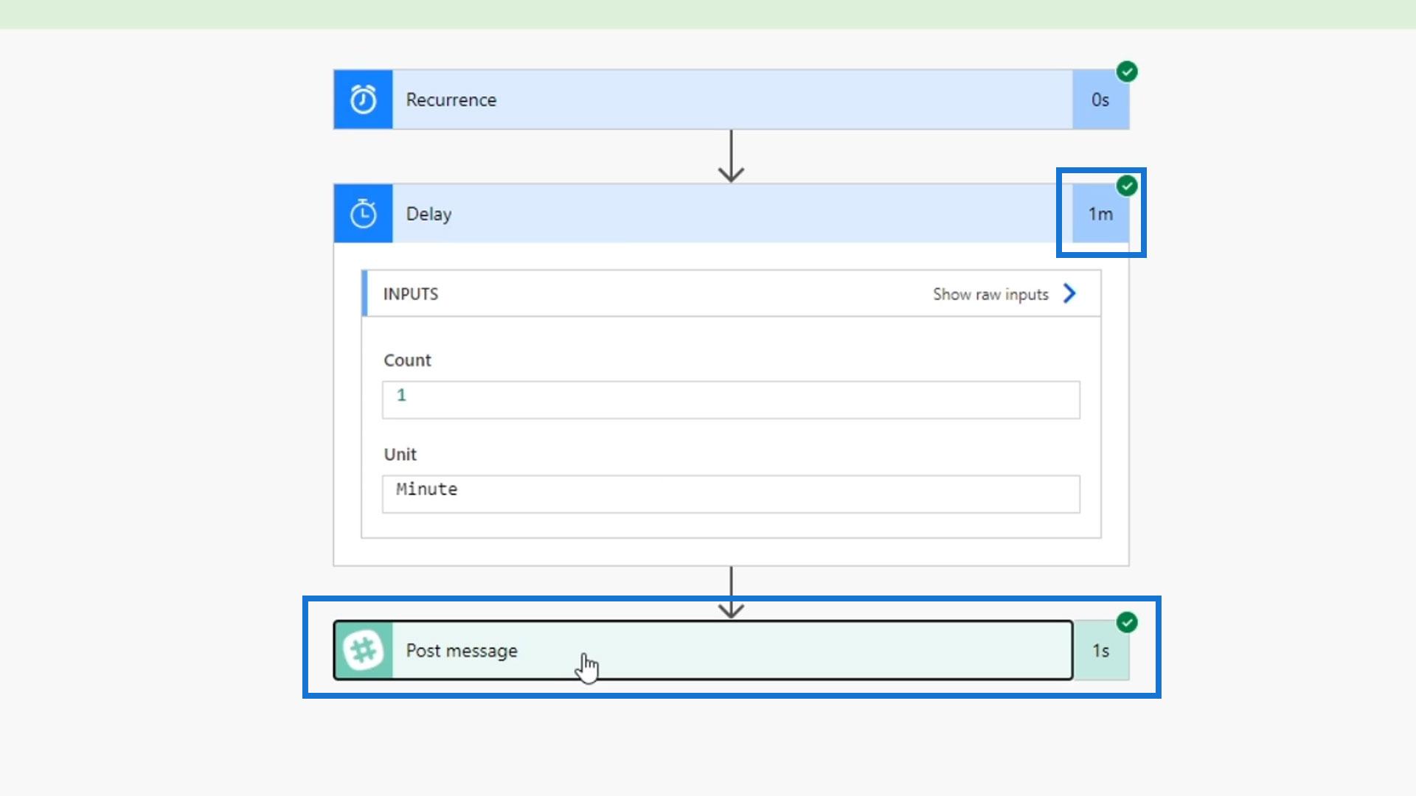The image size is (1416, 796).
Task: Click arrow connector between Recurrence and Delay
Action: 731,156
